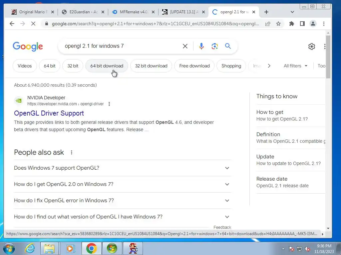
Task: Open Google quick settings gear
Action: (311, 46)
